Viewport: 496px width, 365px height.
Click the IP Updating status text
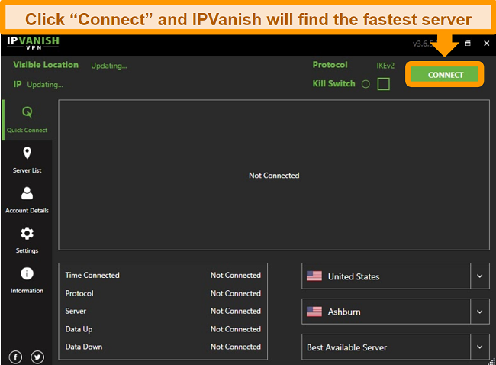pos(45,85)
